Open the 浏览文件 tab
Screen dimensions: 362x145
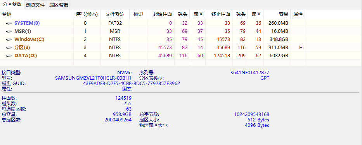pyautogui.click(x=35, y=5)
